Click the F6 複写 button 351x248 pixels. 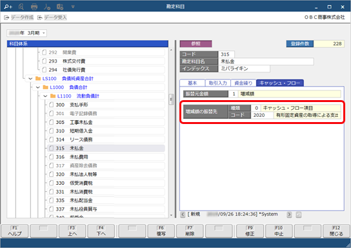pos(161,231)
